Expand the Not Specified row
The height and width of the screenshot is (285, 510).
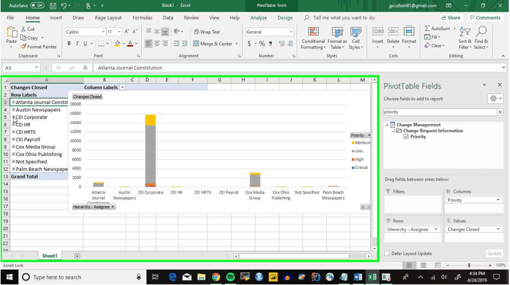pyautogui.click(x=13, y=162)
